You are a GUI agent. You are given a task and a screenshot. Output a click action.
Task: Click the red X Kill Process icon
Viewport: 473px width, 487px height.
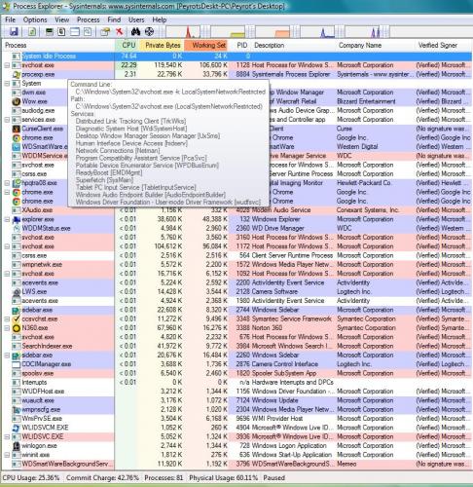(x=120, y=32)
